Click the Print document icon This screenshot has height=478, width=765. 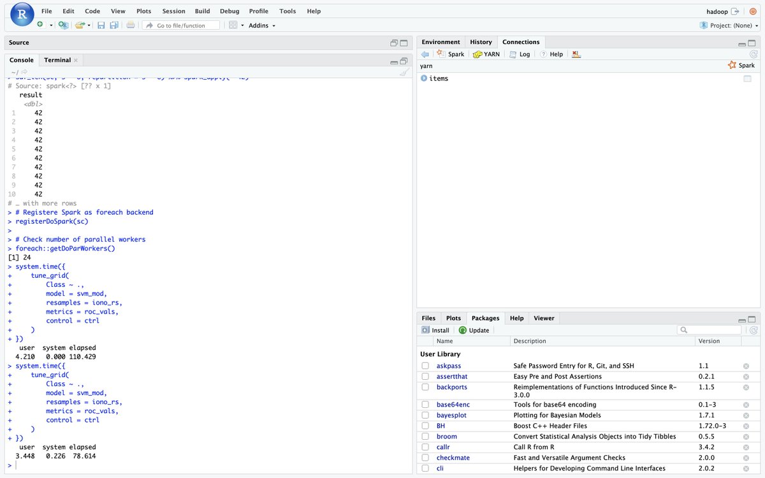(x=130, y=25)
